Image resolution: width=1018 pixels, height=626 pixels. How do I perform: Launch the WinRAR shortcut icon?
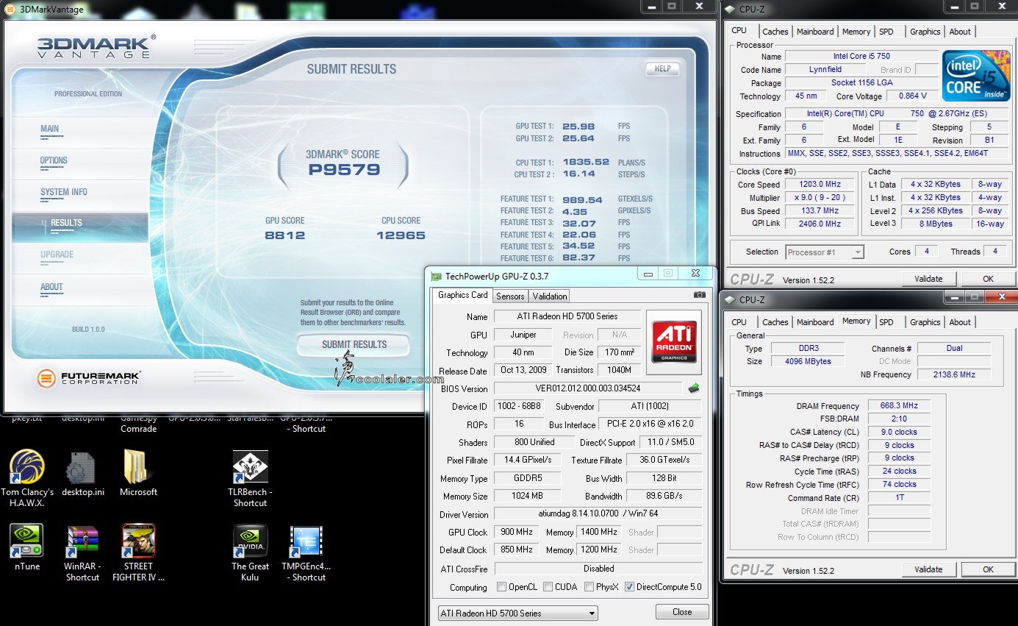[x=82, y=543]
